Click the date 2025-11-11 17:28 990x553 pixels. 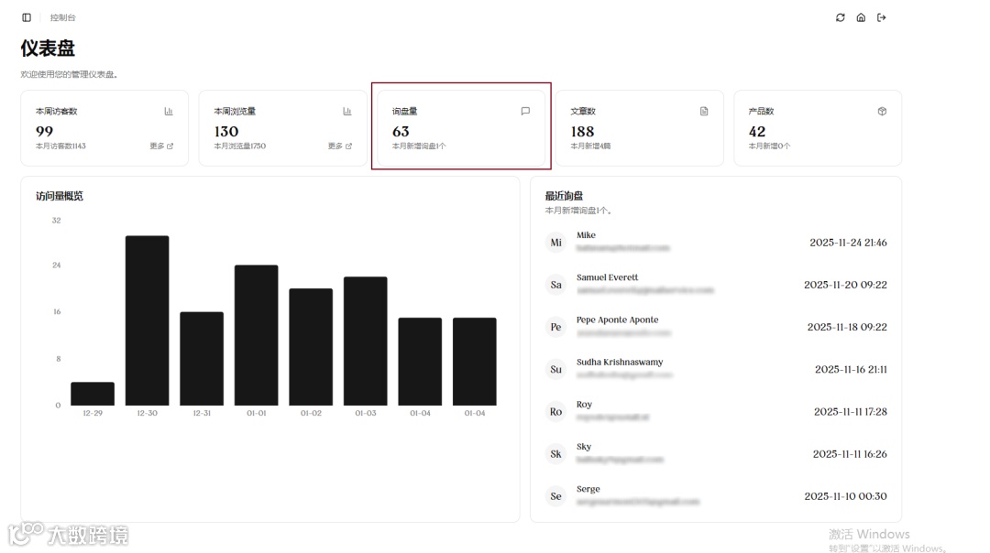pos(851,412)
